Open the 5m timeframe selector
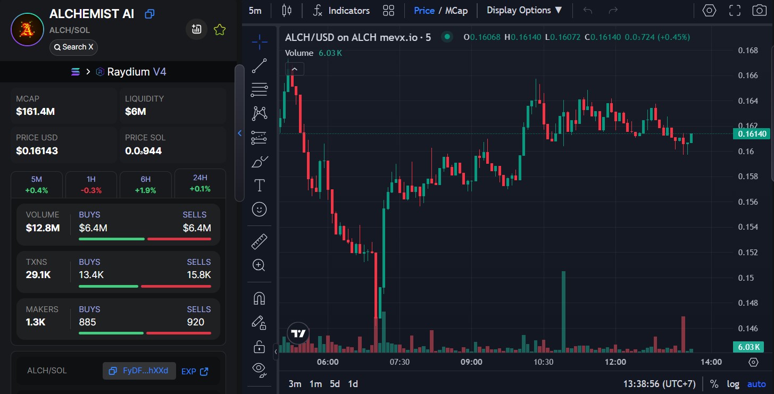 [x=255, y=10]
